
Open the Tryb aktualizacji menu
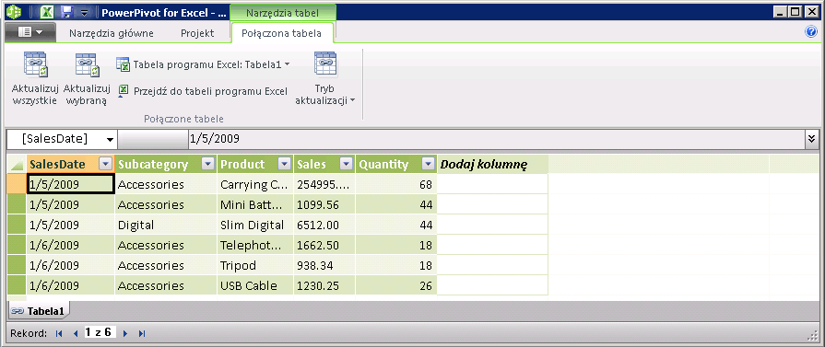(x=325, y=79)
